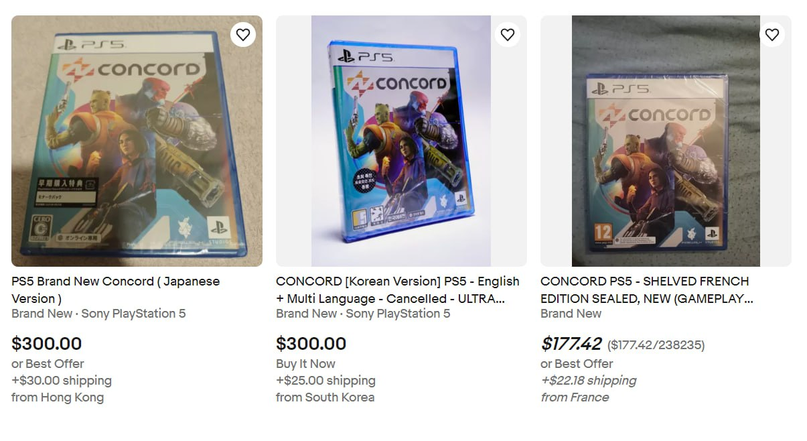Toggle watchlist heart on French Edition listing

click(772, 34)
